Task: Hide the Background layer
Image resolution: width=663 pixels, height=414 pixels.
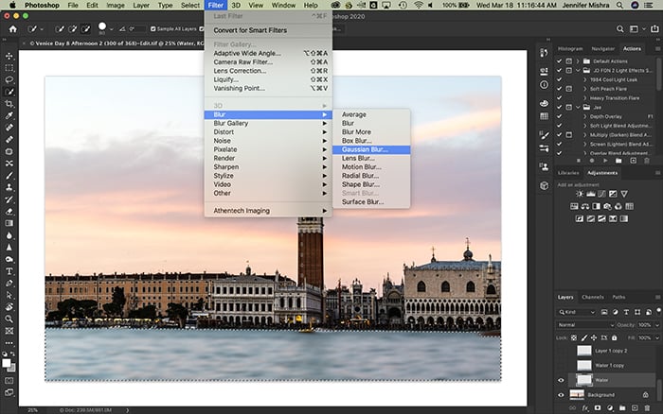Action: [561, 395]
